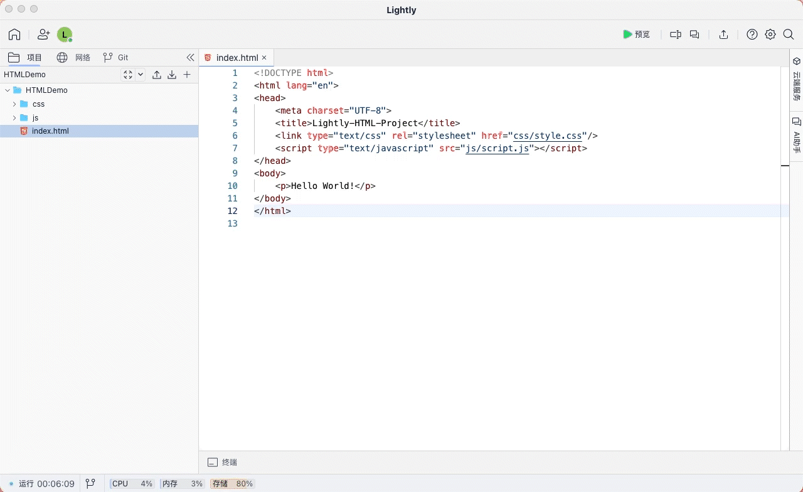This screenshot has width=803, height=492.
Task: Open the dropdown arrow beside focus icon
Action: tap(141, 75)
